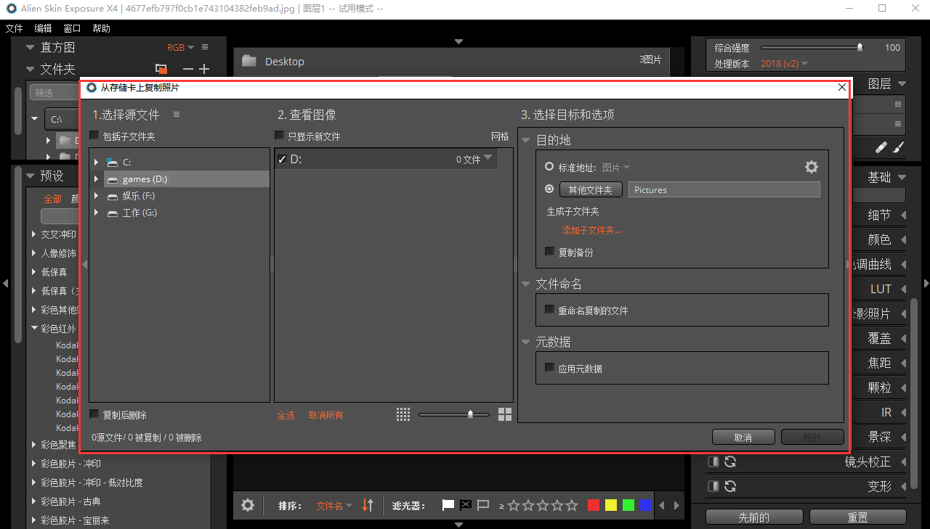930x529 pixels.
Task: Click the red color label swatch
Action: (x=593, y=504)
